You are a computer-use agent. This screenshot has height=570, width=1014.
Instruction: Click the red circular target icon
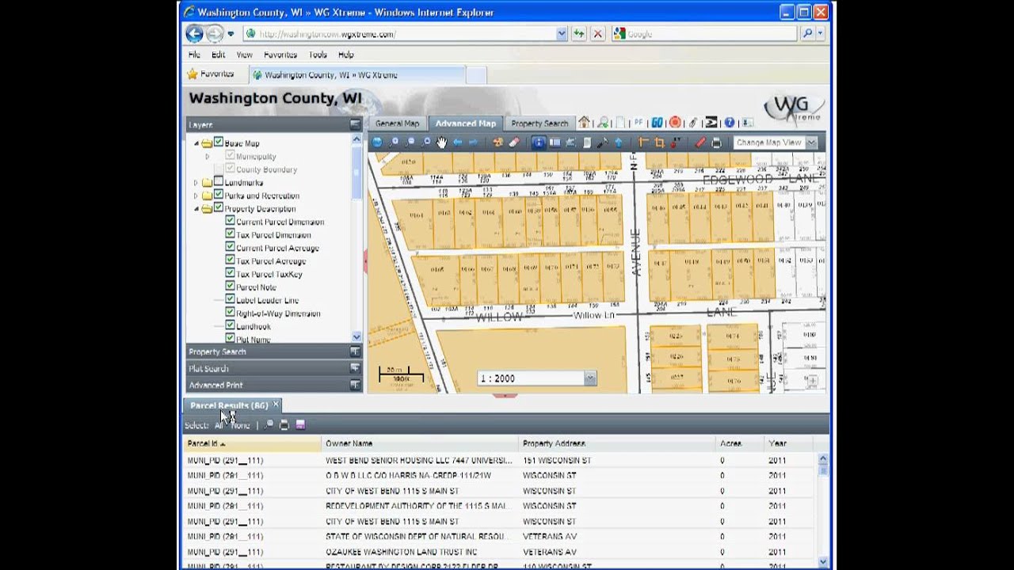(675, 123)
